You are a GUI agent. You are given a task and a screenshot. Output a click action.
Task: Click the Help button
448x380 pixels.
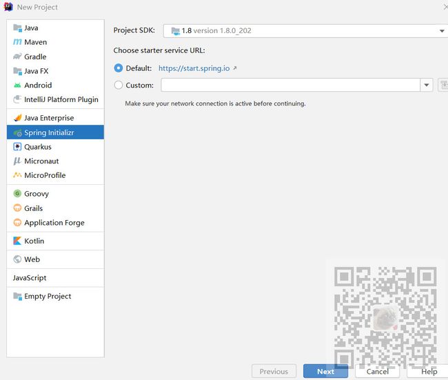(429, 372)
